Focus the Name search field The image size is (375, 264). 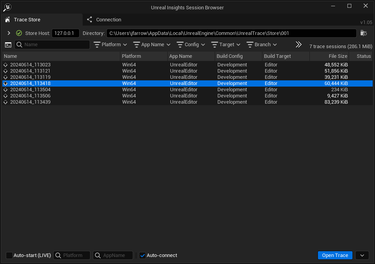coord(52,45)
